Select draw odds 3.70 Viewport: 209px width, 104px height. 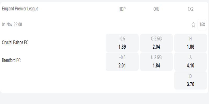(190, 84)
